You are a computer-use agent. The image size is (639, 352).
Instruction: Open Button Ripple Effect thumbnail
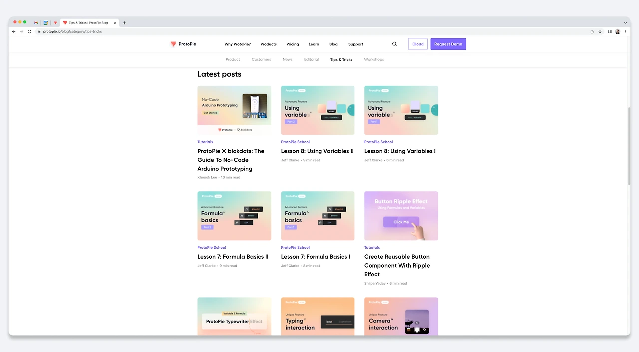click(401, 216)
